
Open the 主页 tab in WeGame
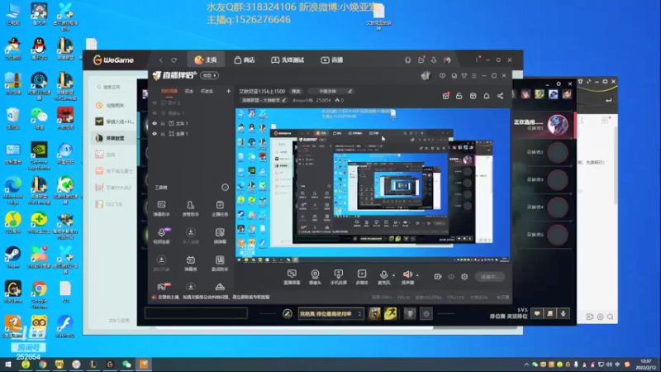(206, 60)
